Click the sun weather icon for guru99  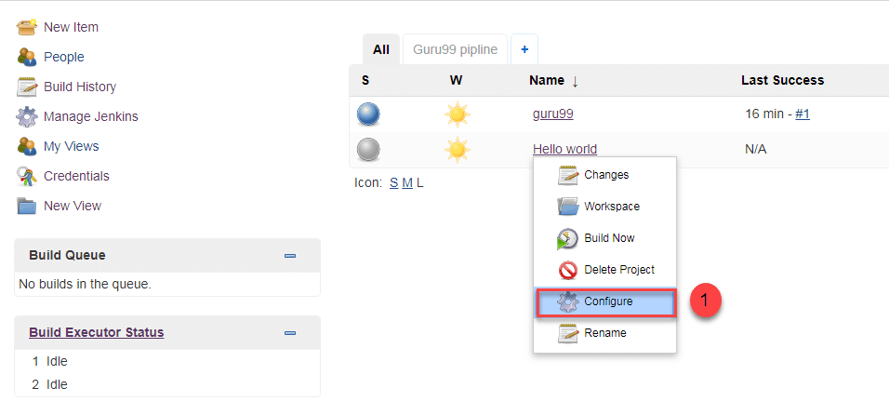click(x=457, y=114)
